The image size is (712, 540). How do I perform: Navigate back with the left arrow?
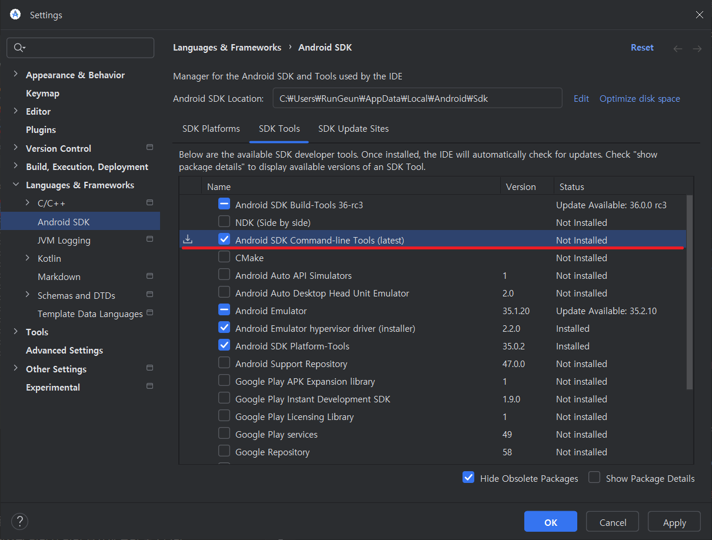pos(678,48)
